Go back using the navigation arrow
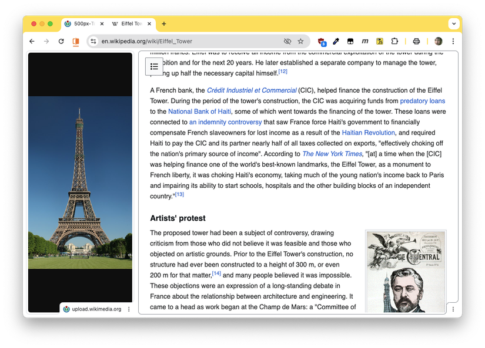 (32, 41)
